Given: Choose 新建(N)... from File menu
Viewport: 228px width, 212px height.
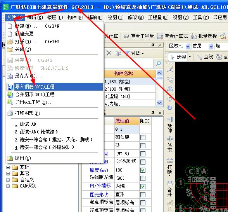Looking at the screenshot, I should click(55, 26).
